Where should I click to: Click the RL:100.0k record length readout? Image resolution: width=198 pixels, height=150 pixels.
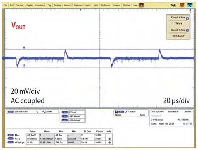[x=183, y=120]
